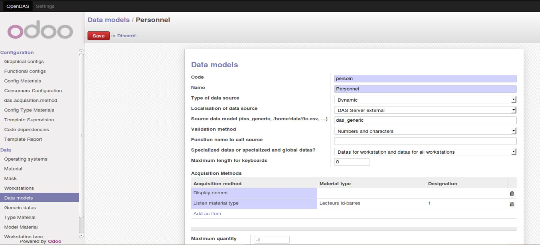Image resolution: width=540 pixels, height=245 pixels.
Task: Open Operating systems
Action: [26, 159]
